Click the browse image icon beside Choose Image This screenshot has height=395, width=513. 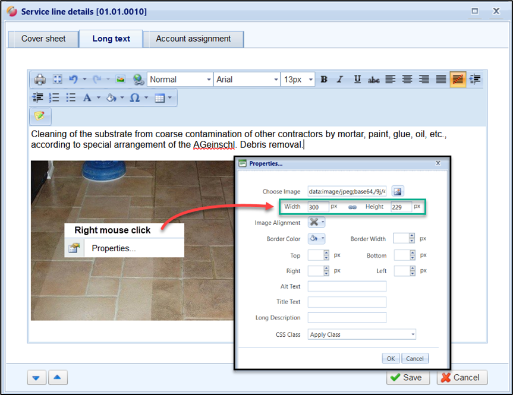(398, 191)
